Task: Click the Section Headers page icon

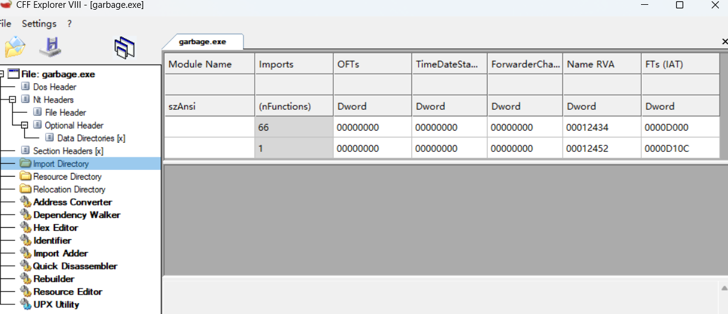Action: click(25, 151)
